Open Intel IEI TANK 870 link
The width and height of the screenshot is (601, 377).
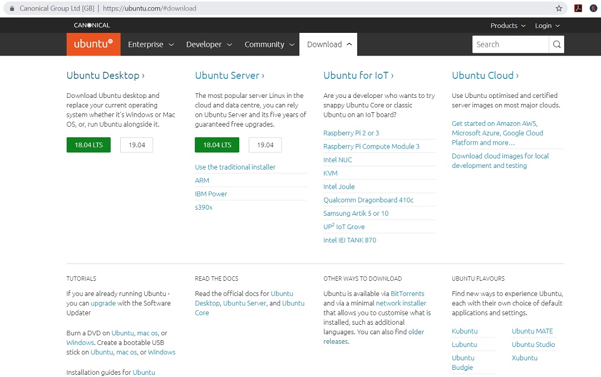[x=349, y=240]
